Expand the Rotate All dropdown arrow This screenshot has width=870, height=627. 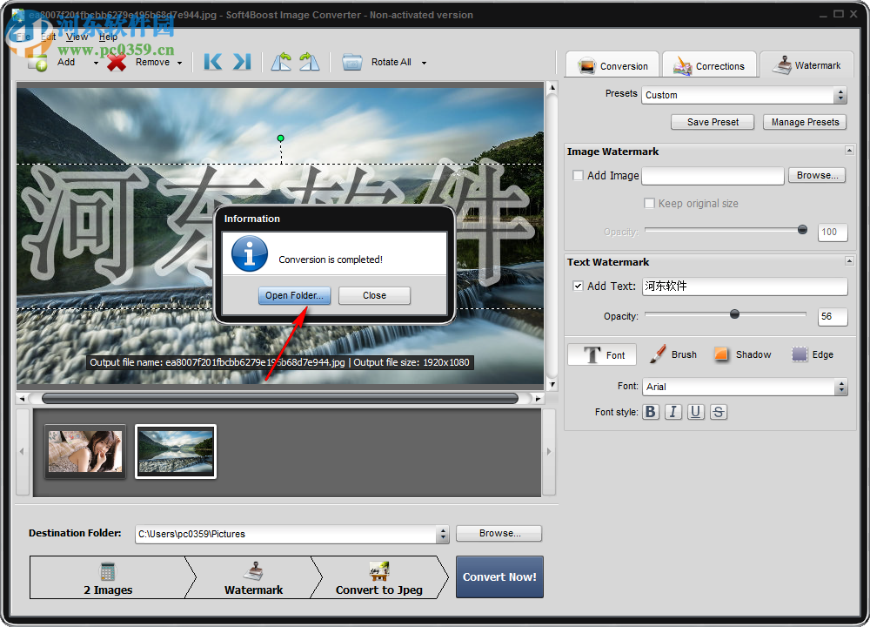[x=424, y=62]
